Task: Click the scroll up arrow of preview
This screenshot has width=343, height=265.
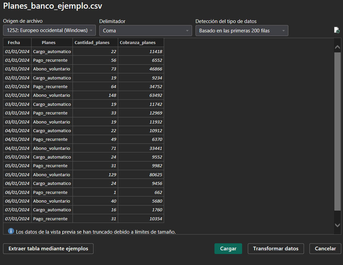Action: (x=337, y=48)
